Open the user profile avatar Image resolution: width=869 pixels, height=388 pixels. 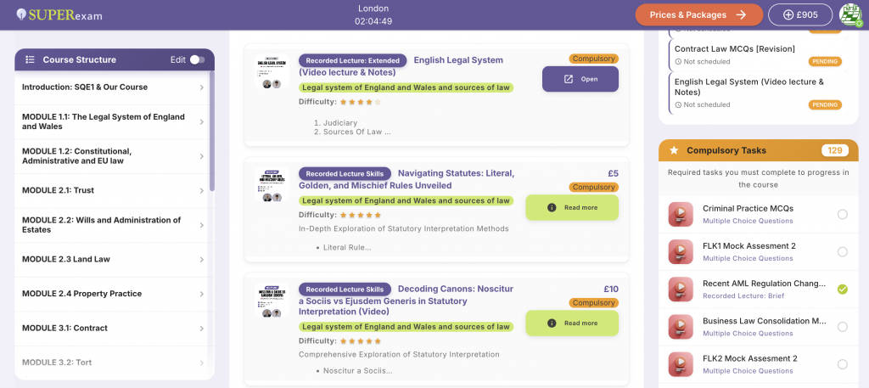pos(849,14)
